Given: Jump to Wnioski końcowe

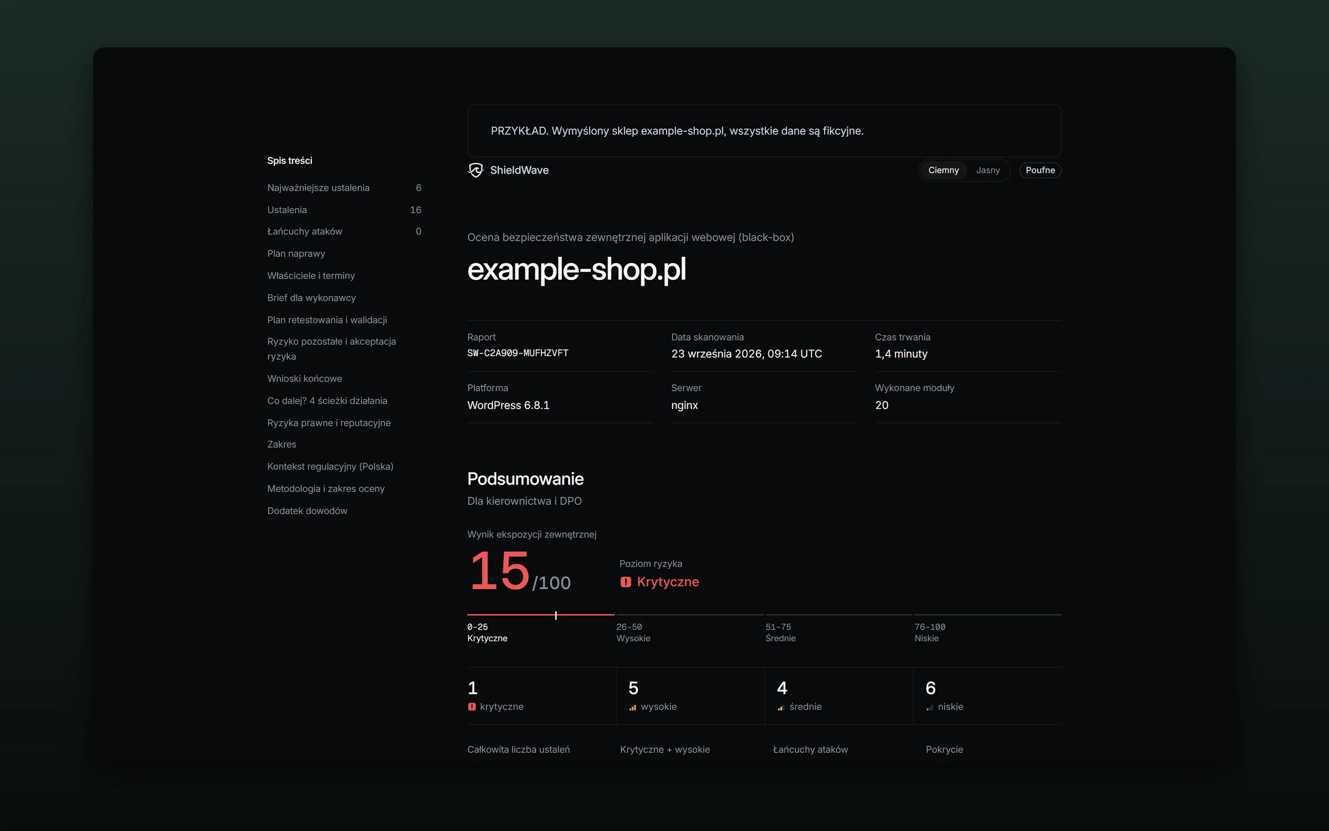Looking at the screenshot, I should 304,379.
